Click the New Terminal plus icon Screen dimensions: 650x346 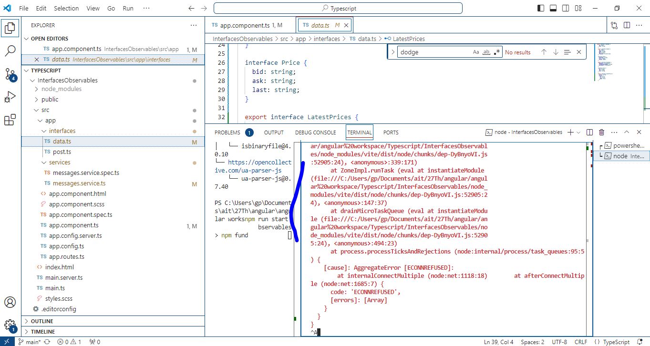point(570,132)
